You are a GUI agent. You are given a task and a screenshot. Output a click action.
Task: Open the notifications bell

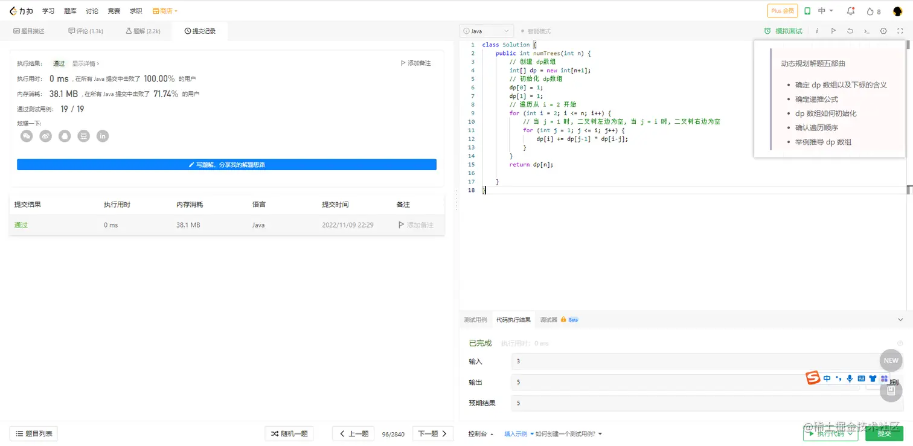[x=851, y=11]
